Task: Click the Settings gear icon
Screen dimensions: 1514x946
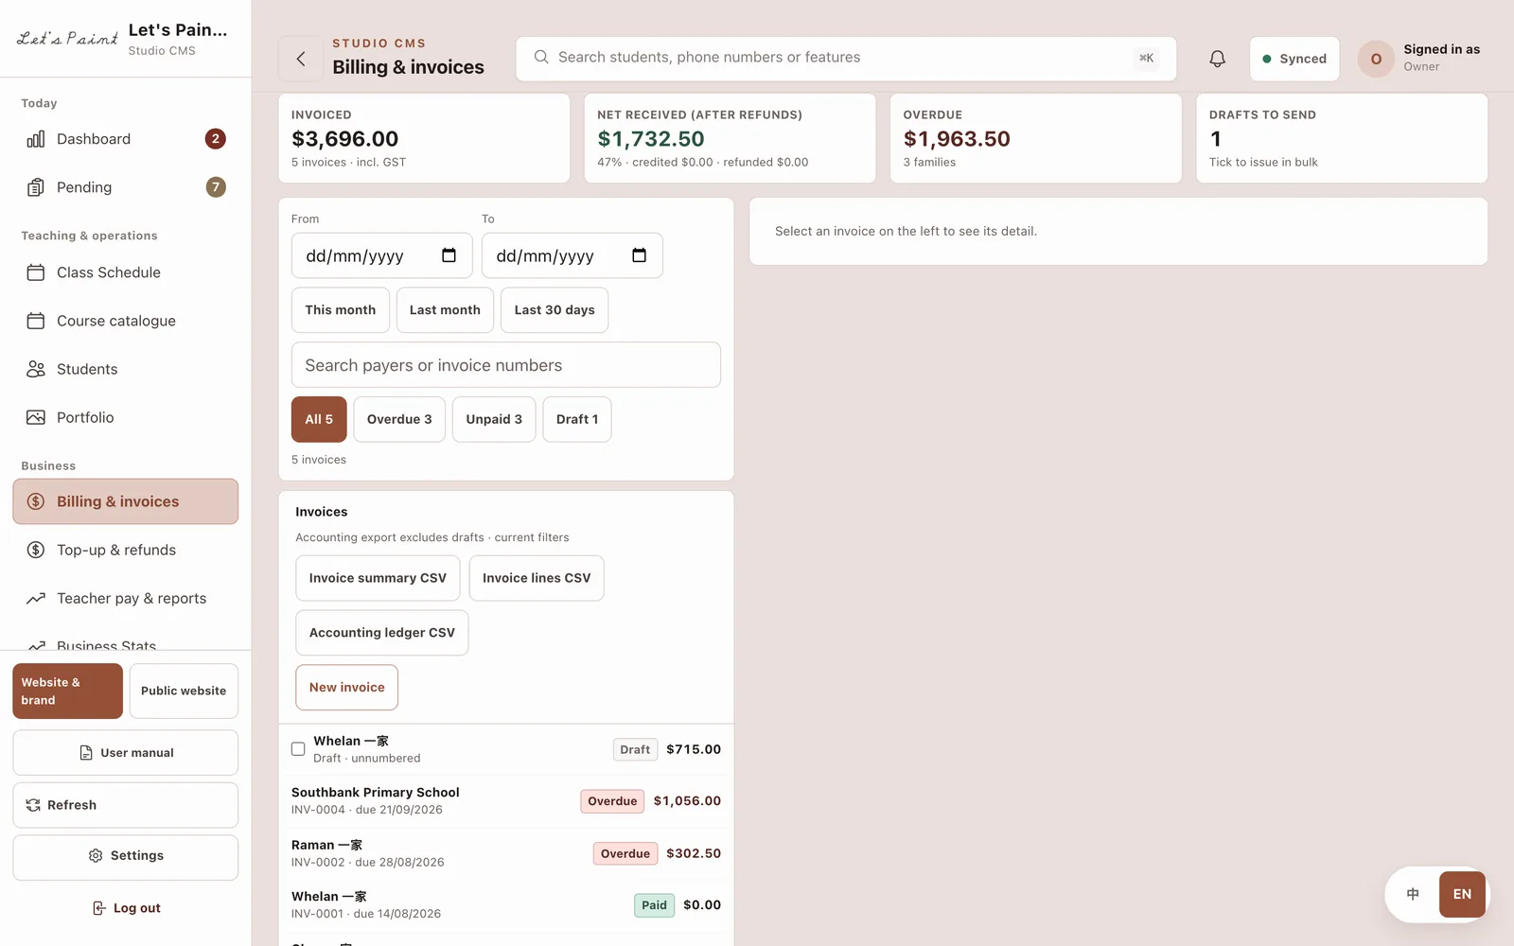Action: [x=96, y=856]
